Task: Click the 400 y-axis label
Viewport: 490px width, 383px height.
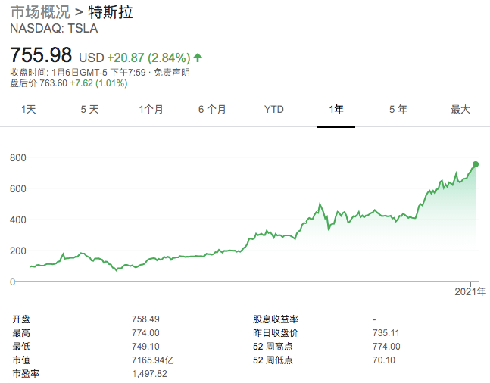Action: click(18, 220)
